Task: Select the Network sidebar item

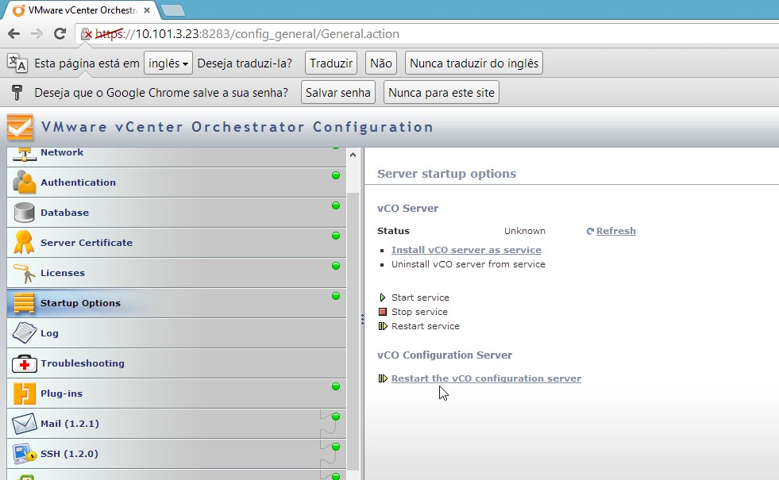Action: (x=62, y=152)
